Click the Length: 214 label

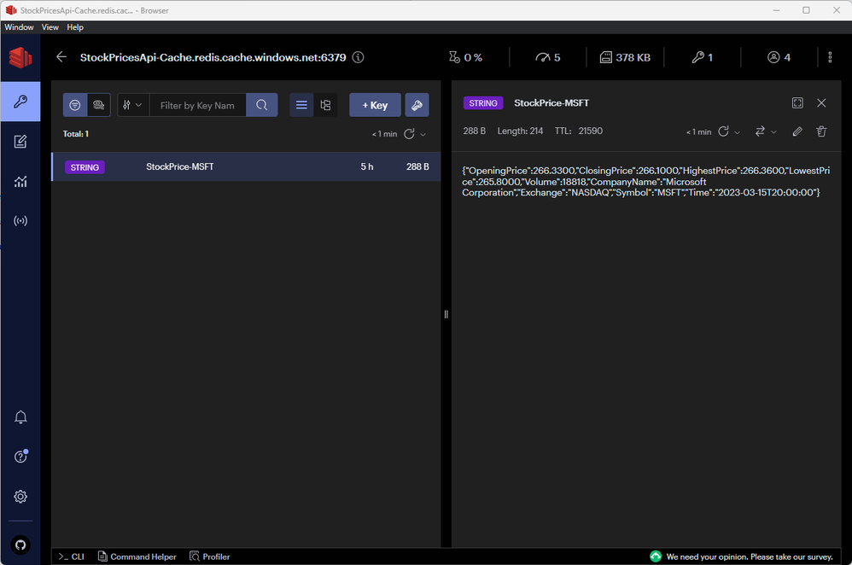[520, 131]
